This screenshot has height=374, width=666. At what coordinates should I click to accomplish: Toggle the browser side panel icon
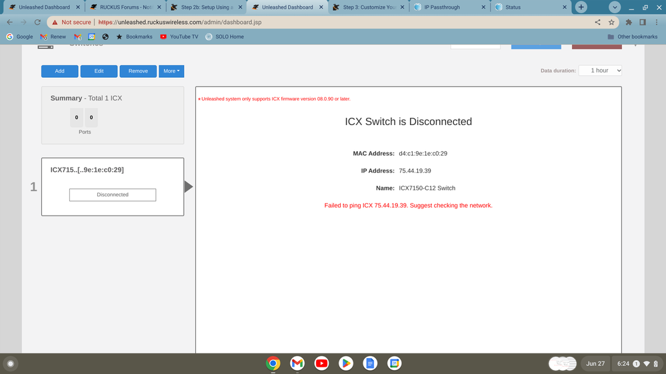[643, 22]
